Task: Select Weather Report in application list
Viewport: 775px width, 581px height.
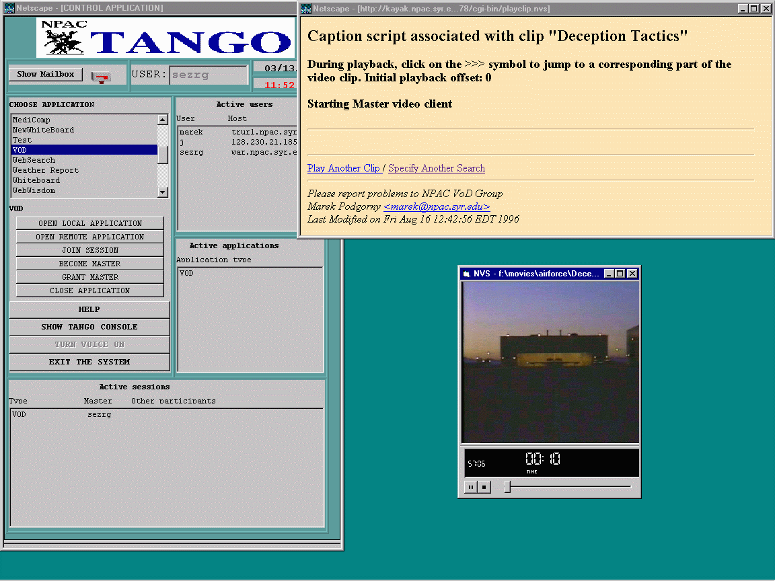Action: point(84,170)
